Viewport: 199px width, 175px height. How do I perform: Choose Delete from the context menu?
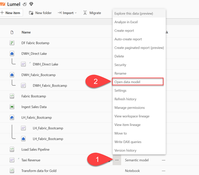(x=139, y=56)
